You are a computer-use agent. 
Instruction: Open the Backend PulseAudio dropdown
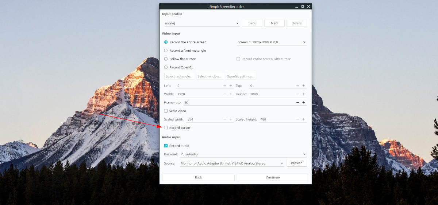(243, 154)
